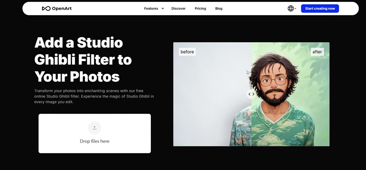The width and height of the screenshot is (366, 170).
Task: Open the OpenArt logo home link
Action: point(57,9)
